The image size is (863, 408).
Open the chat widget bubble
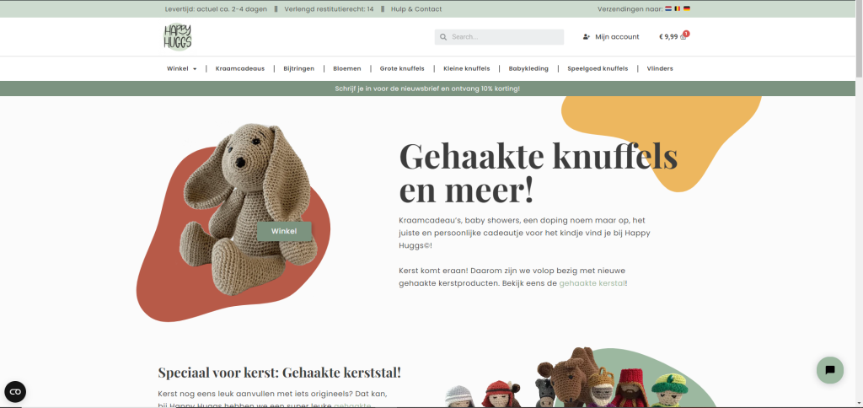point(830,370)
